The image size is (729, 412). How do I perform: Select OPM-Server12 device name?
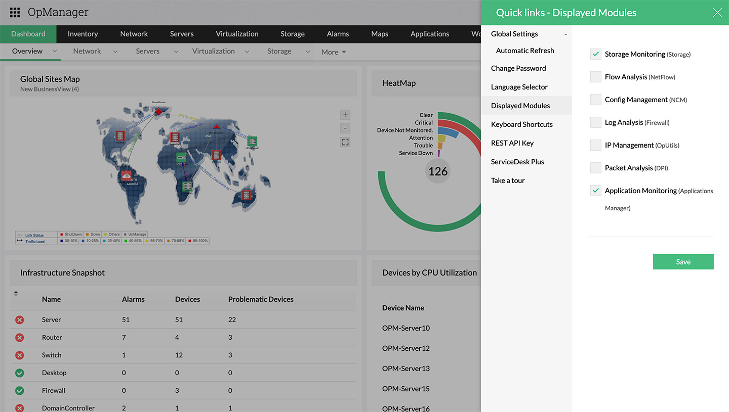tap(406, 348)
